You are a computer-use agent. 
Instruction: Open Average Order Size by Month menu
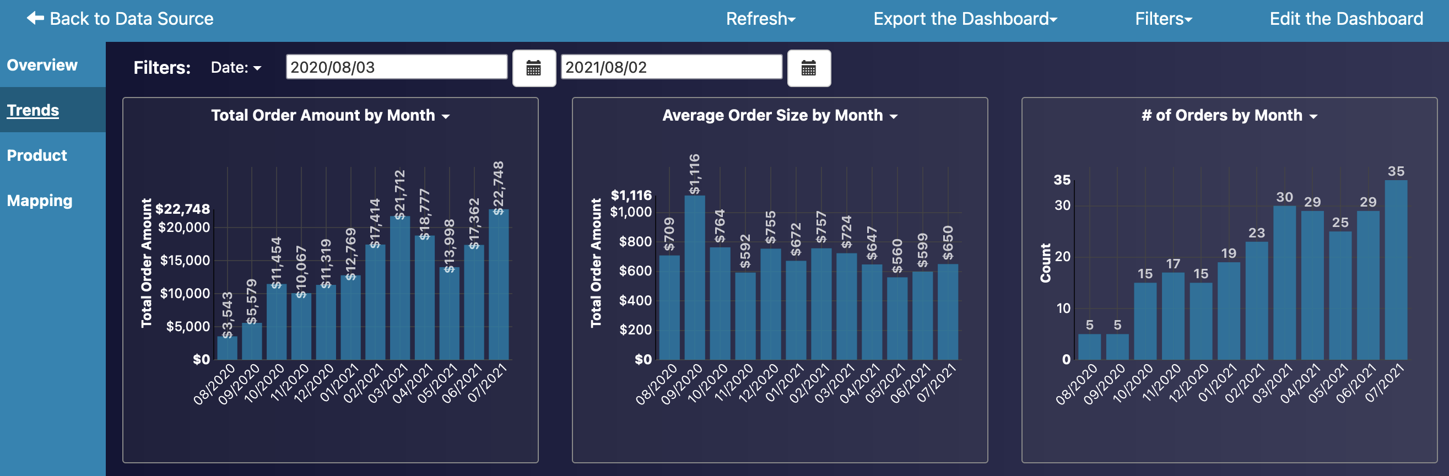[x=779, y=116]
